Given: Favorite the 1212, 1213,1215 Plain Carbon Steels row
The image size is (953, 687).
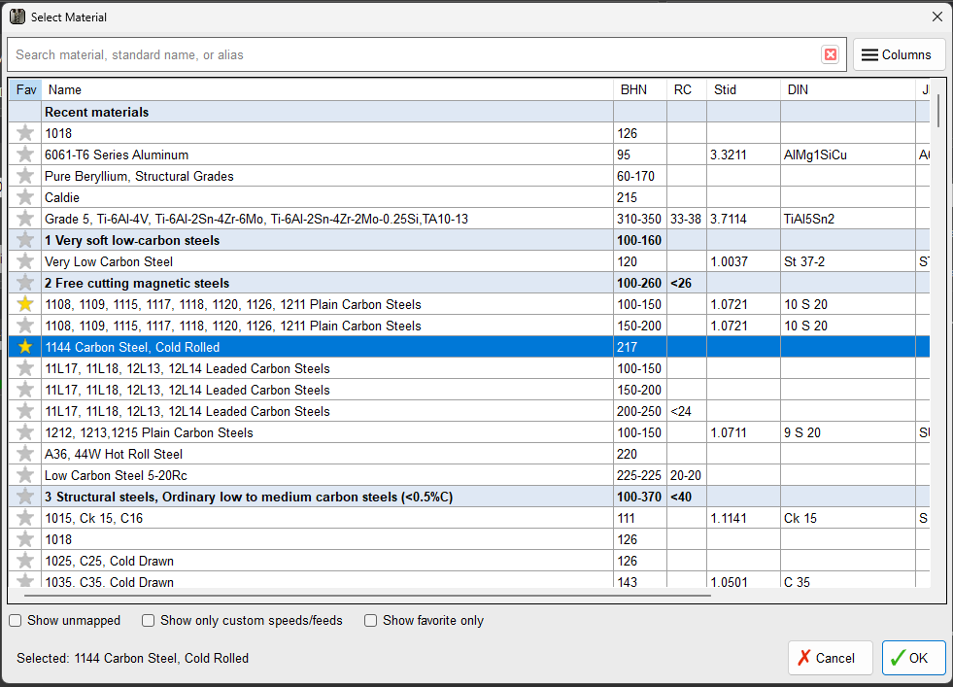Looking at the screenshot, I should (x=25, y=432).
